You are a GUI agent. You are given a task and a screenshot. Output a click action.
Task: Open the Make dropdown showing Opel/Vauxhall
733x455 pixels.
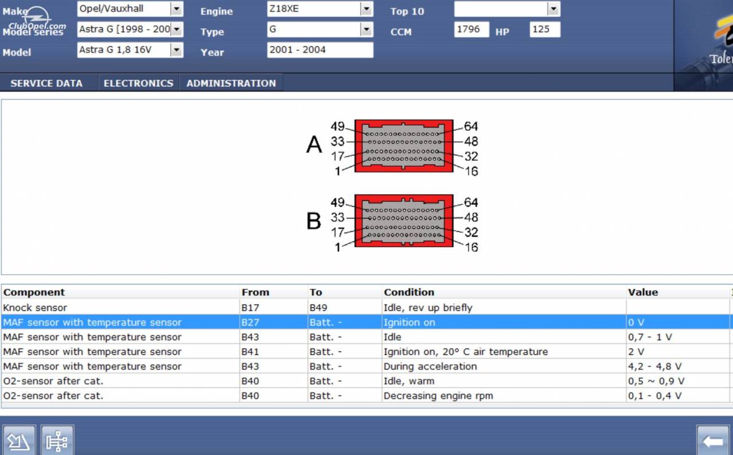click(130, 9)
